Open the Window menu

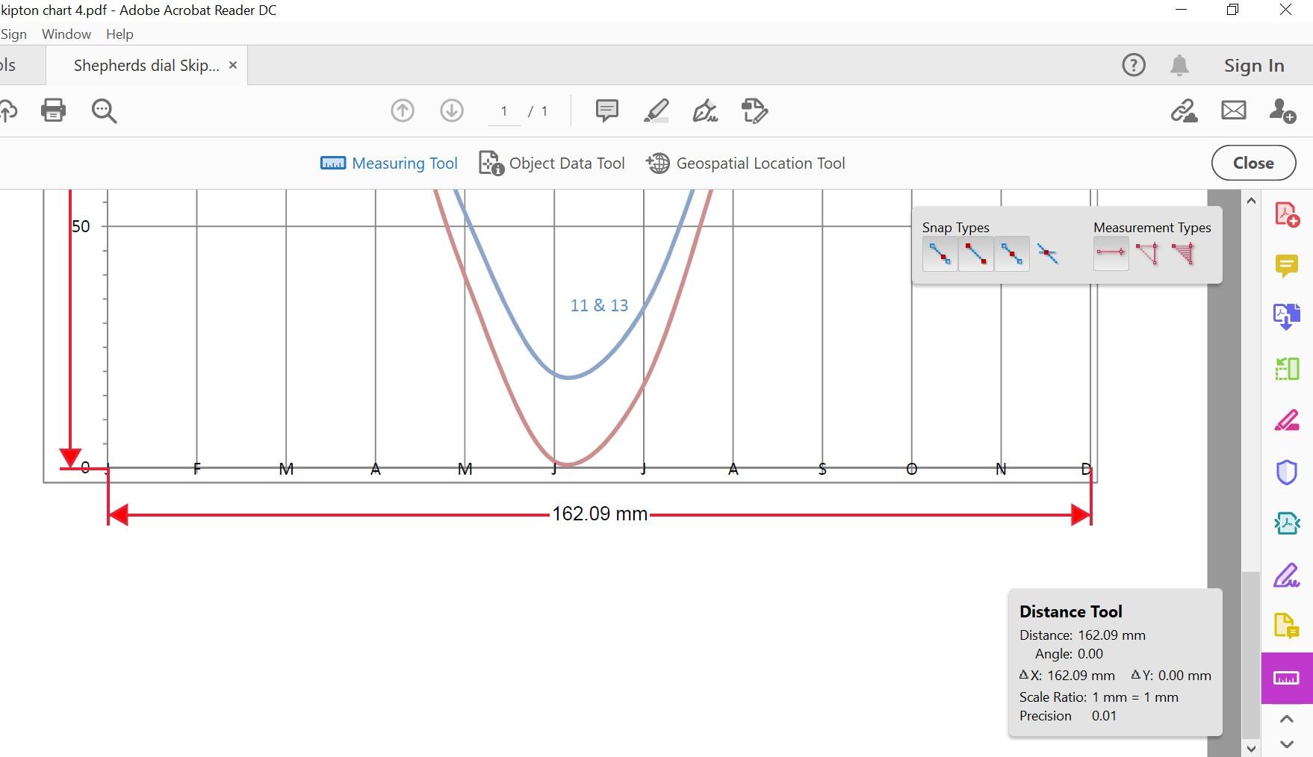pos(66,34)
